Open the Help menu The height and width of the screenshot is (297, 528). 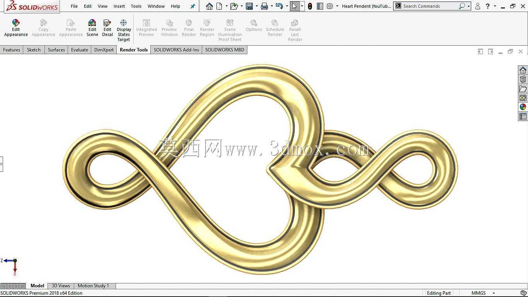pos(175,6)
